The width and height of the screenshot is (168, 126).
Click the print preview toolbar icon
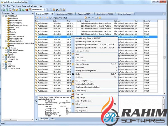point(60,10)
